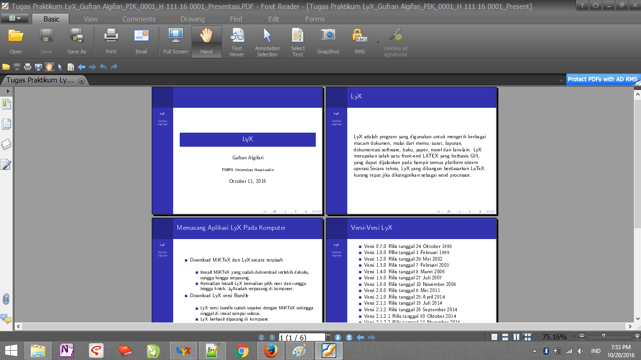This screenshot has width=641, height=360.
Task: Click the undo curved arrow in quick access toolbar
Action: (103, 67)
